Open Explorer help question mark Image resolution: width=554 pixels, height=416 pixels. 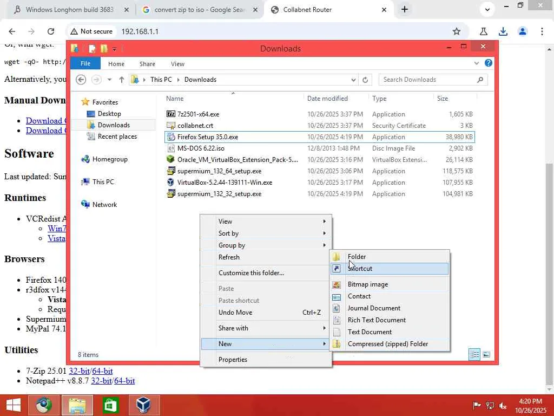pos(489,63)
